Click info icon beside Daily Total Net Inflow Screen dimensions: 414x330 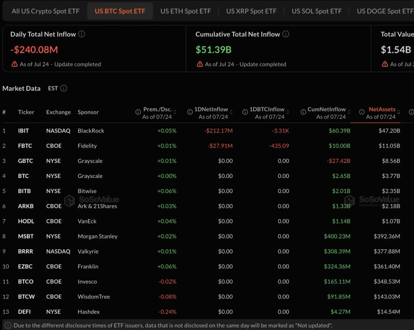[82, 34]
